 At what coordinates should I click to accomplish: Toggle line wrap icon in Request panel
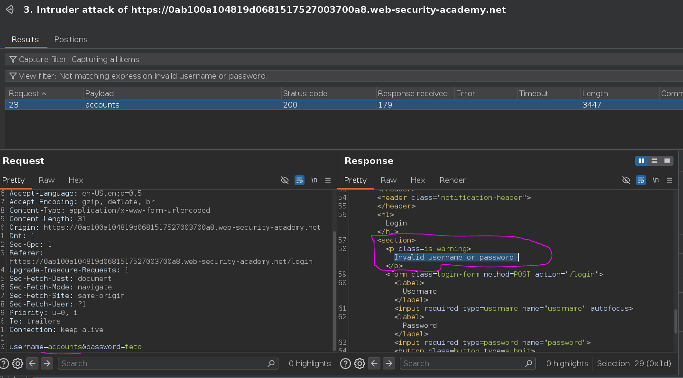299,180
